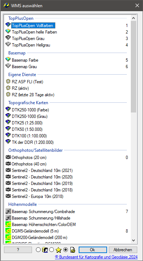Click the camera icon of Sentinel2 Europa 10m (2018)
Image resolution: width=143 pixels, height=261 pixels.
pyautogui.click(x=8, y=196)
